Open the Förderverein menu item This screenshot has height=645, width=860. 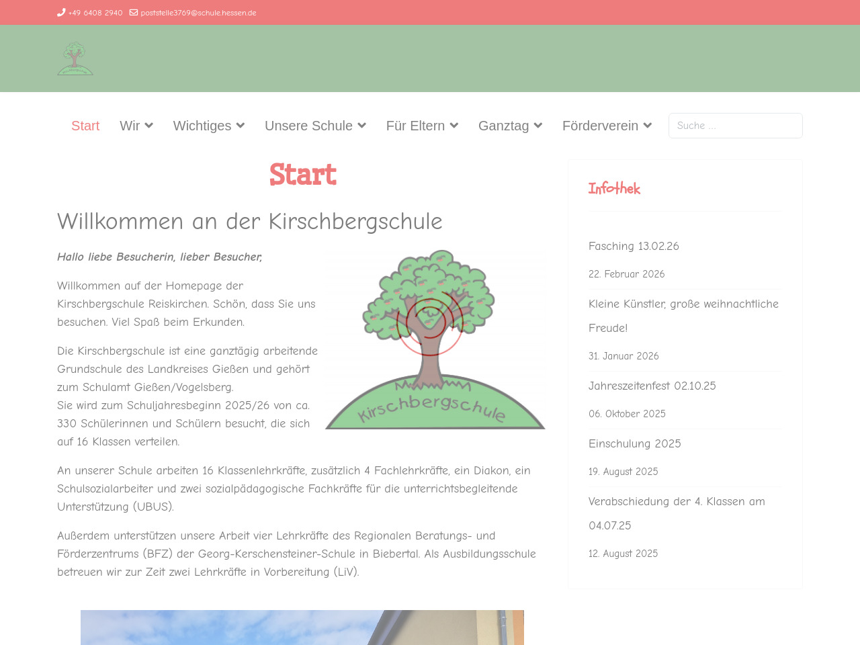tap(600, 126)
